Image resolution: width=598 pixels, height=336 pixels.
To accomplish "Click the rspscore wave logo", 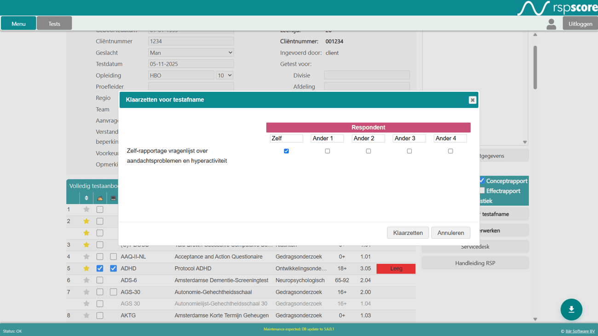I will [534, 7].
